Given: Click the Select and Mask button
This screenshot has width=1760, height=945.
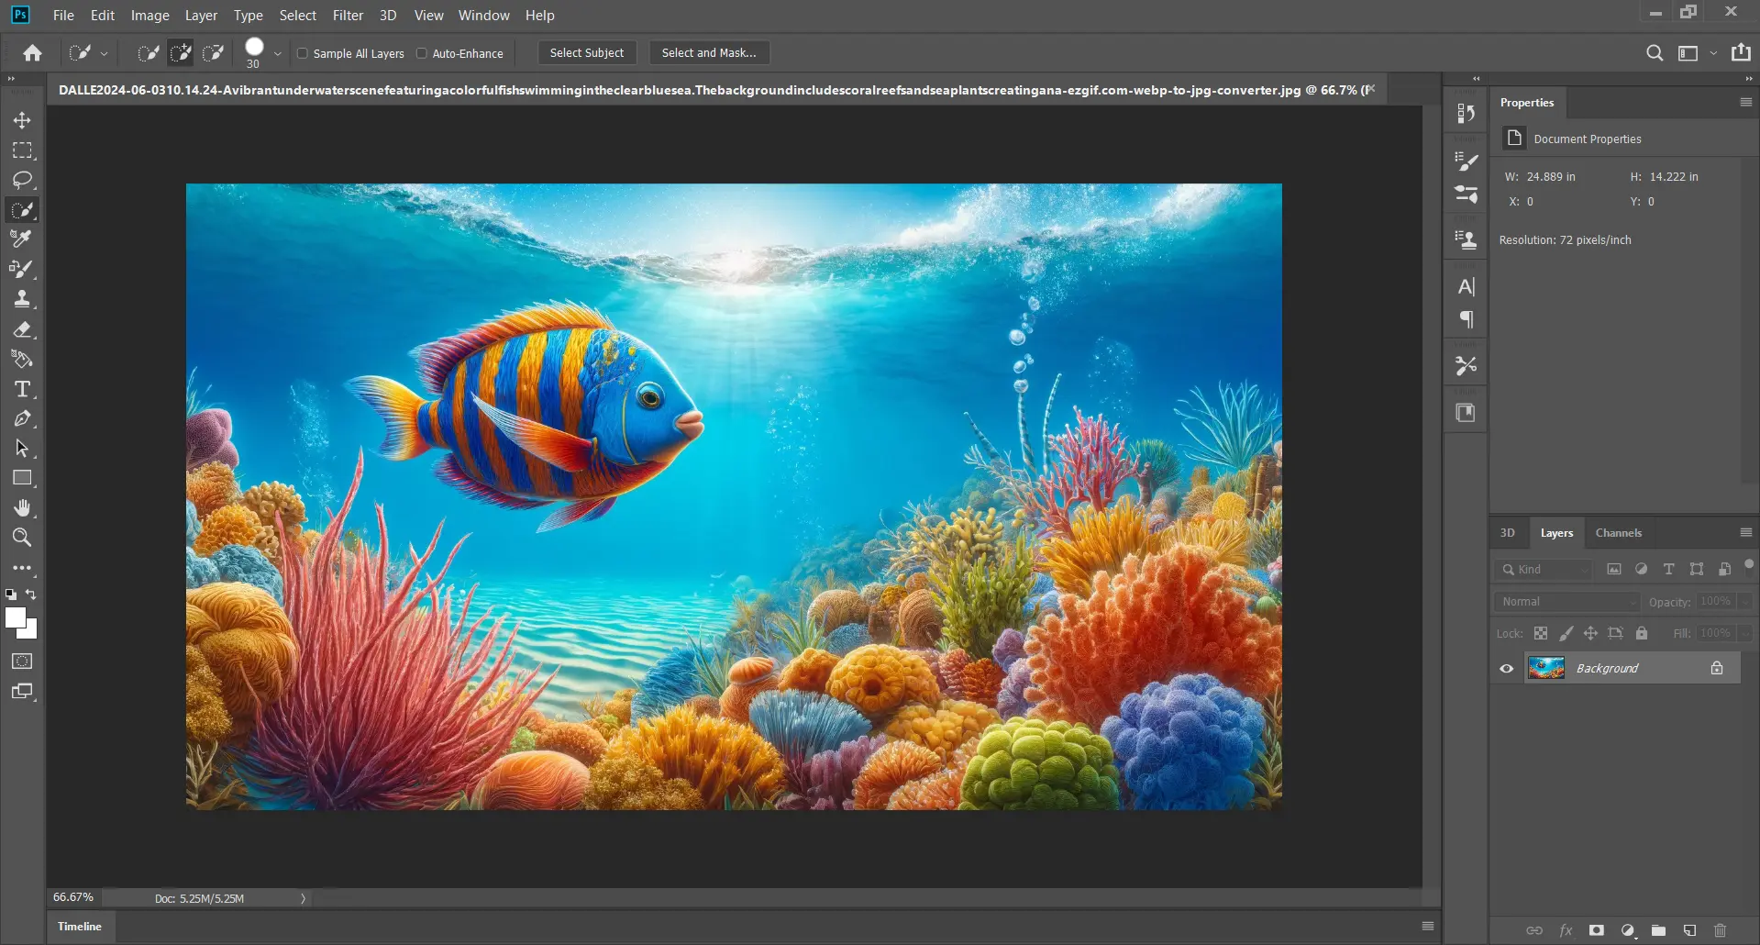Looking at the screenshot, I should pos(709,53).
